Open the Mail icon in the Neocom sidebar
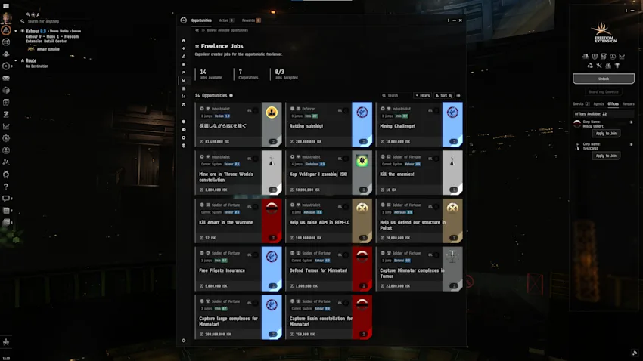This screenshot has width=643, height=361. point(6,78)
